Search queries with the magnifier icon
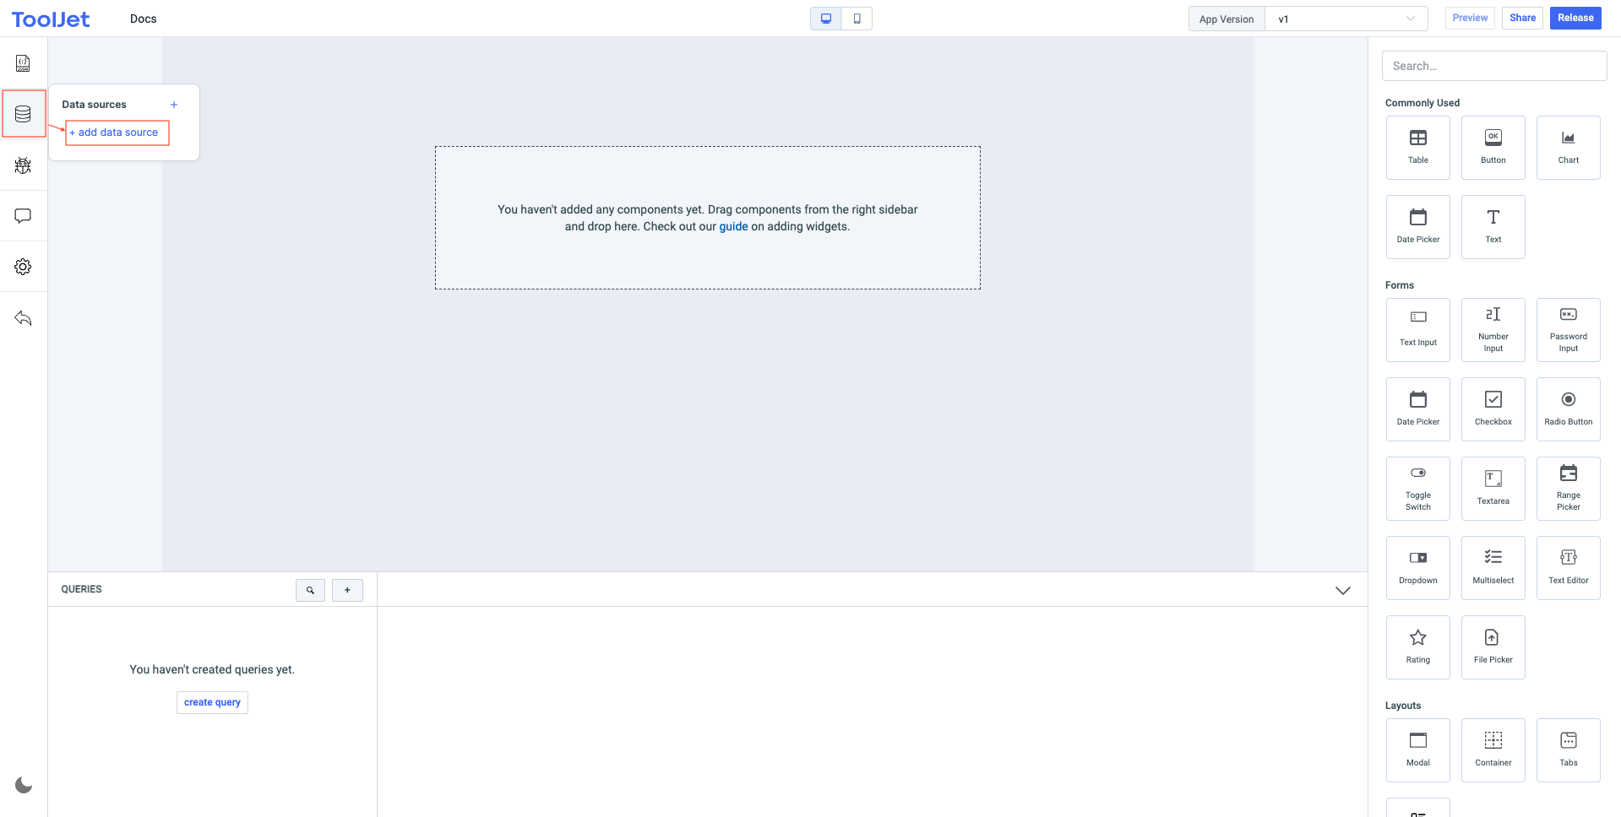The image size is (1621, 817). tap(310, 590)
